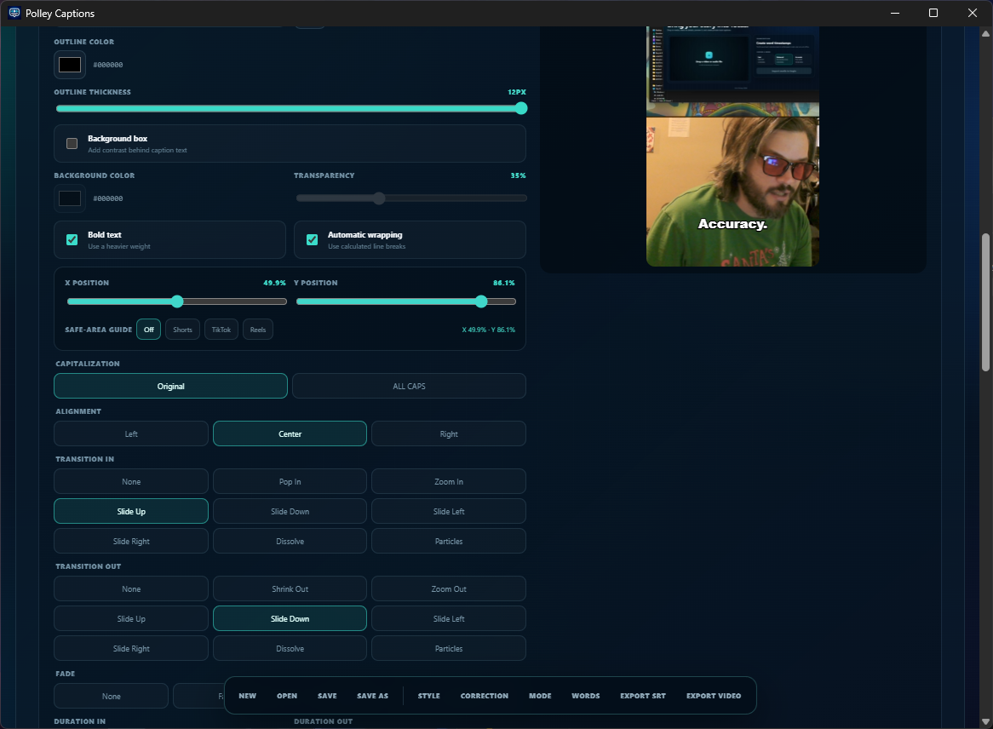Viewport: 993px width, 729px height.
Task: Open the STYLE panel
Action: (x=428, y=696)
